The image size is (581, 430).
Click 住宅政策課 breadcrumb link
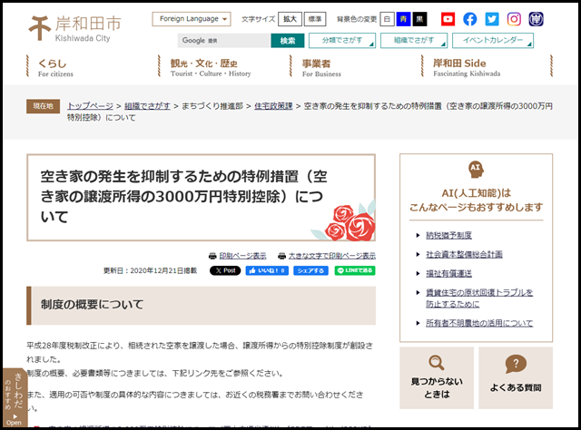273,106
